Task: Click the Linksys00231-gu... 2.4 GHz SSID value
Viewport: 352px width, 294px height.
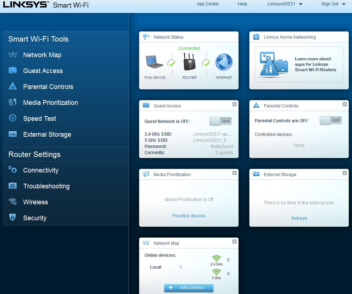Action: [x=213, y=134]
